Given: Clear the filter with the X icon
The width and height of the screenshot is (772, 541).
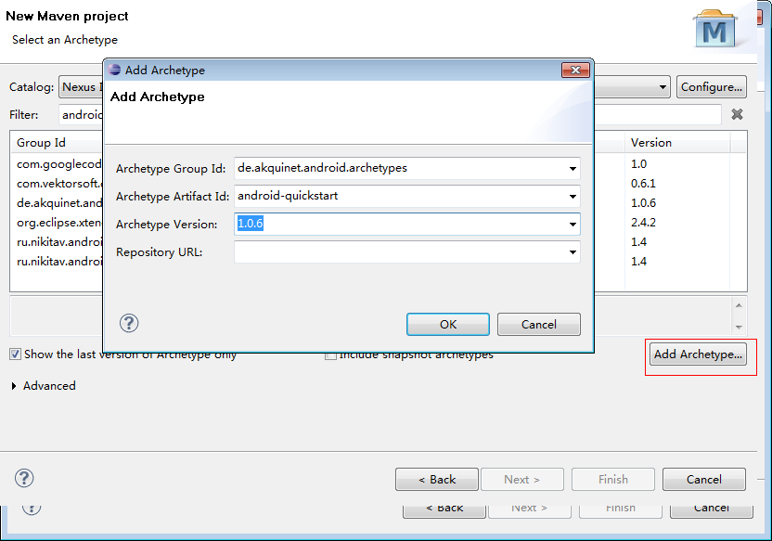Looking at the screenshot, I should (737, 114).
